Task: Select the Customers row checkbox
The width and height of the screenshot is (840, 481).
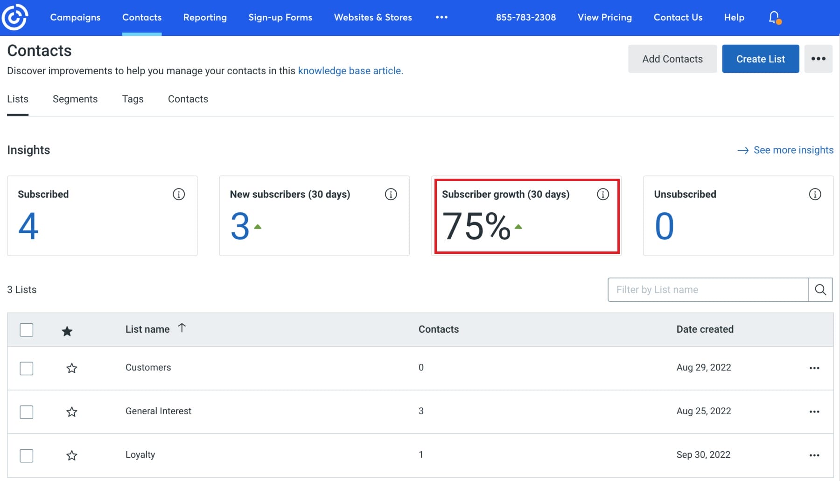Action: (27, 368)
